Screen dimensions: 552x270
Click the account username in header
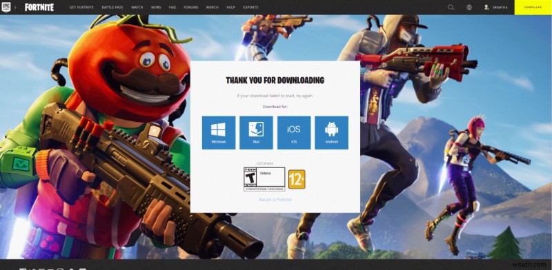pyautogui.click(x=500, y=8)
